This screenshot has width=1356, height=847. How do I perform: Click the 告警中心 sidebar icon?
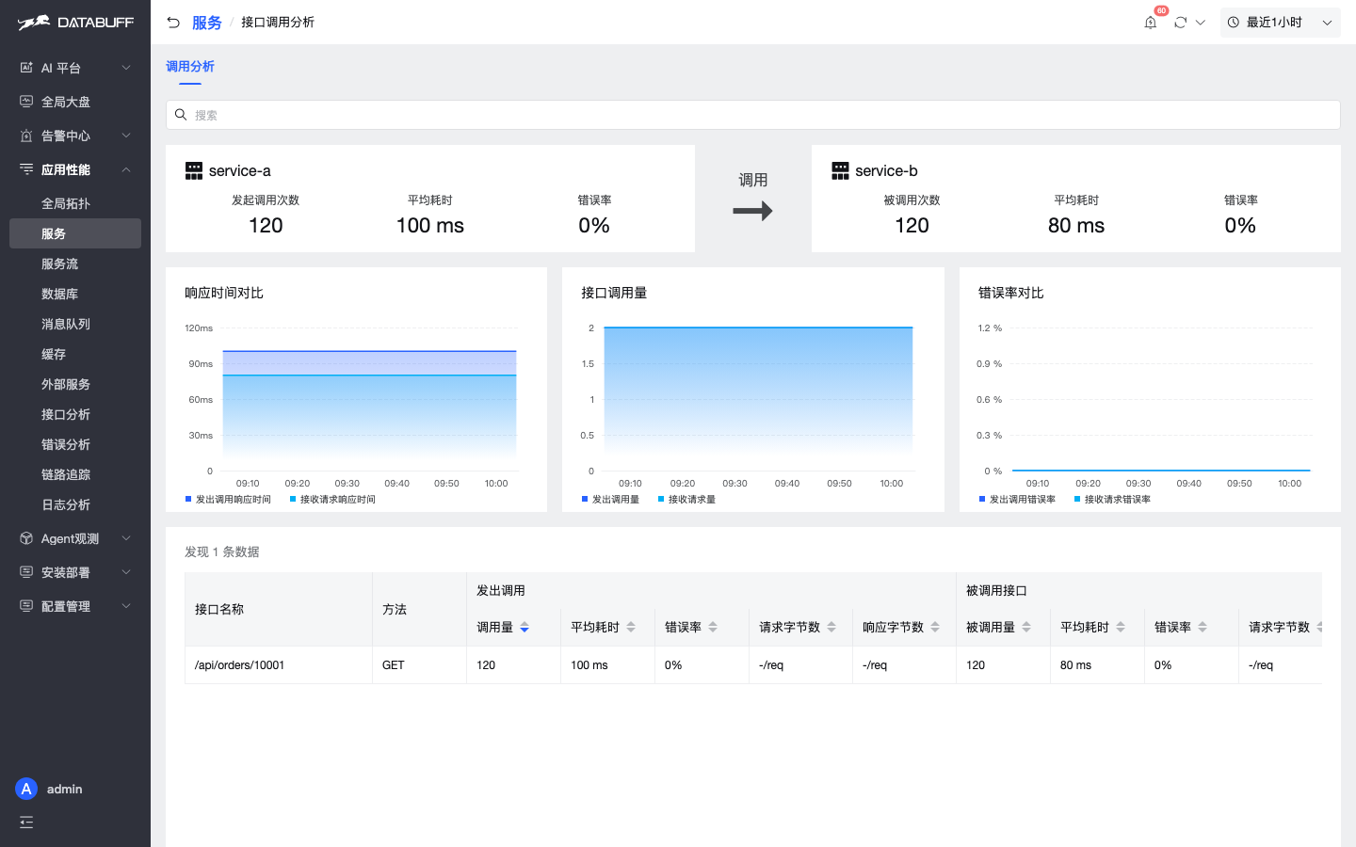[x=26, y=136]
